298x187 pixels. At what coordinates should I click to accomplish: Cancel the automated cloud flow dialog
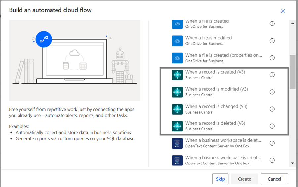coord(274,179)
